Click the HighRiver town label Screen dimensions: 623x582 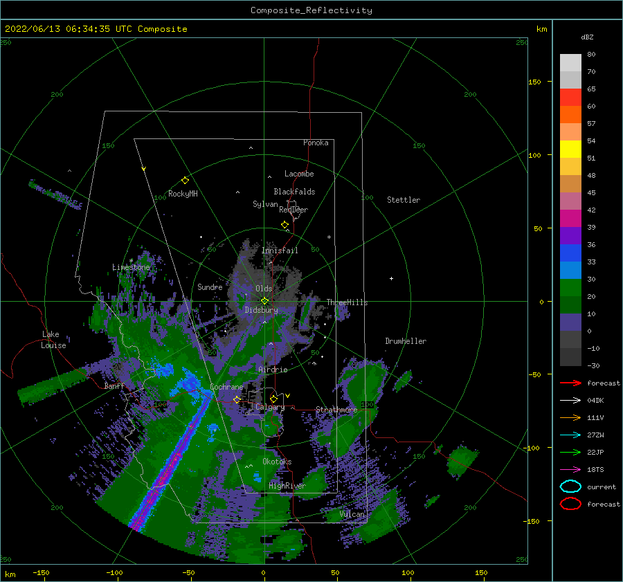[287, 486]
